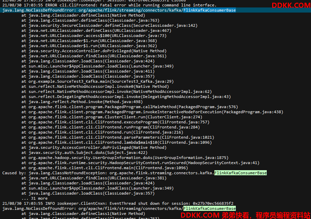Select 'URLClassLoader.findClass(URLClassLoader.java:381)' line
Viewport: 311px width, 219px height.
94,178
